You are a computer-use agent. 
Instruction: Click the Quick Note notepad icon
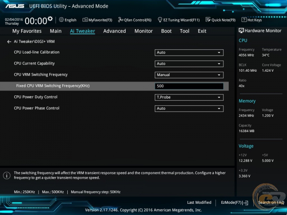pyautogui.click(x=208, y=20)
